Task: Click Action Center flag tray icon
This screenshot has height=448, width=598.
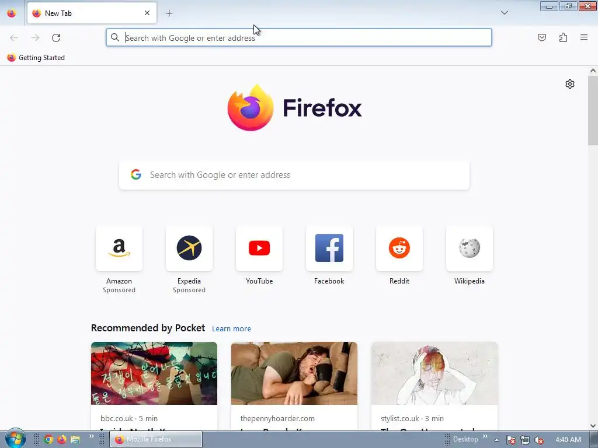Action: [510, 440]
